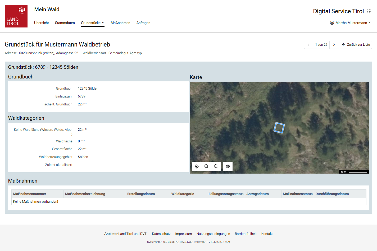Zoom out on the map
This screenshot has width=377, height=251.
[216, 166]
